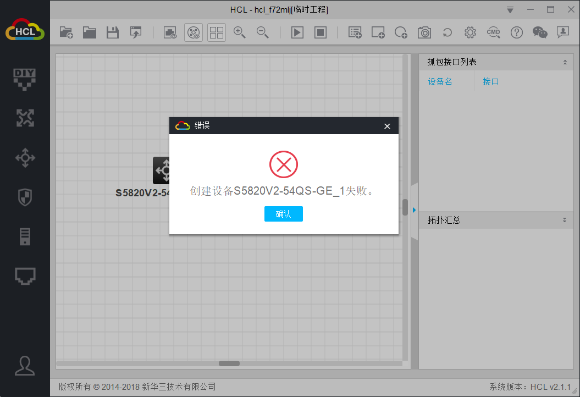Open a project via folder icon
Image resolution: width=580 pixels, height=397 pixels.
pos(89,32)
